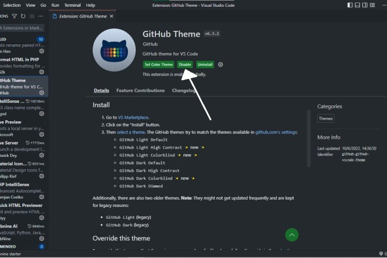Disable the GitHub Theme extension

tap(185, 64)
